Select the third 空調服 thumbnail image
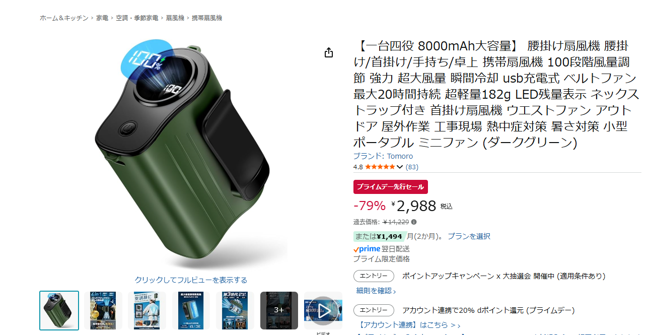 click(x=147, y=310)
